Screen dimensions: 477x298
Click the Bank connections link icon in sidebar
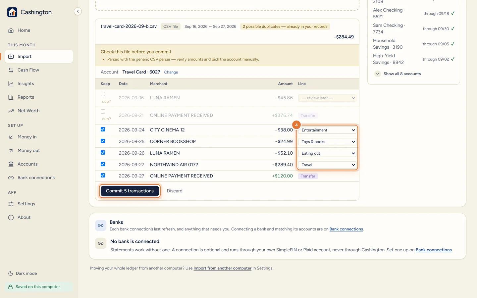[11, 177]
